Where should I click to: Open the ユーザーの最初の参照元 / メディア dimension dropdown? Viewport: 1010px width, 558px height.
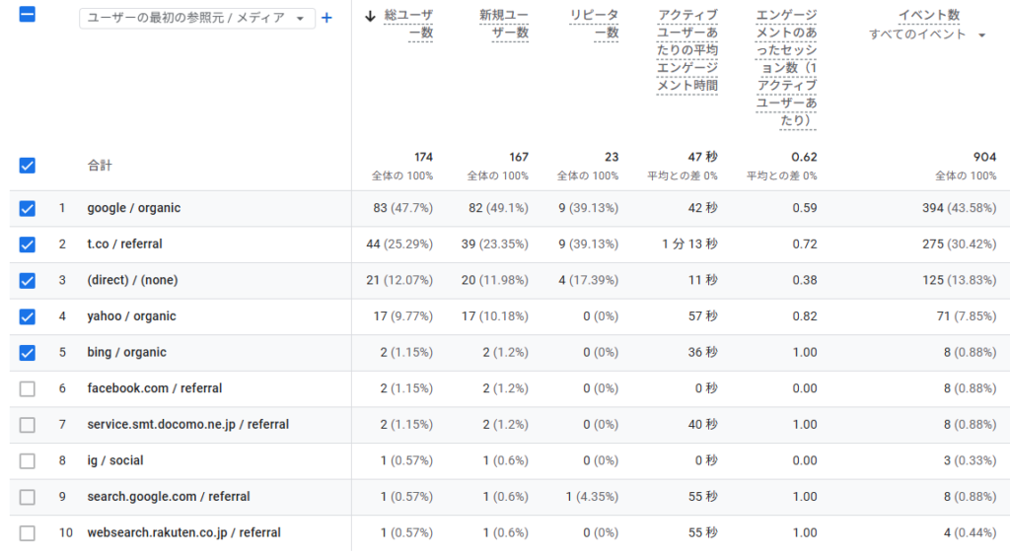click(197, 18)
